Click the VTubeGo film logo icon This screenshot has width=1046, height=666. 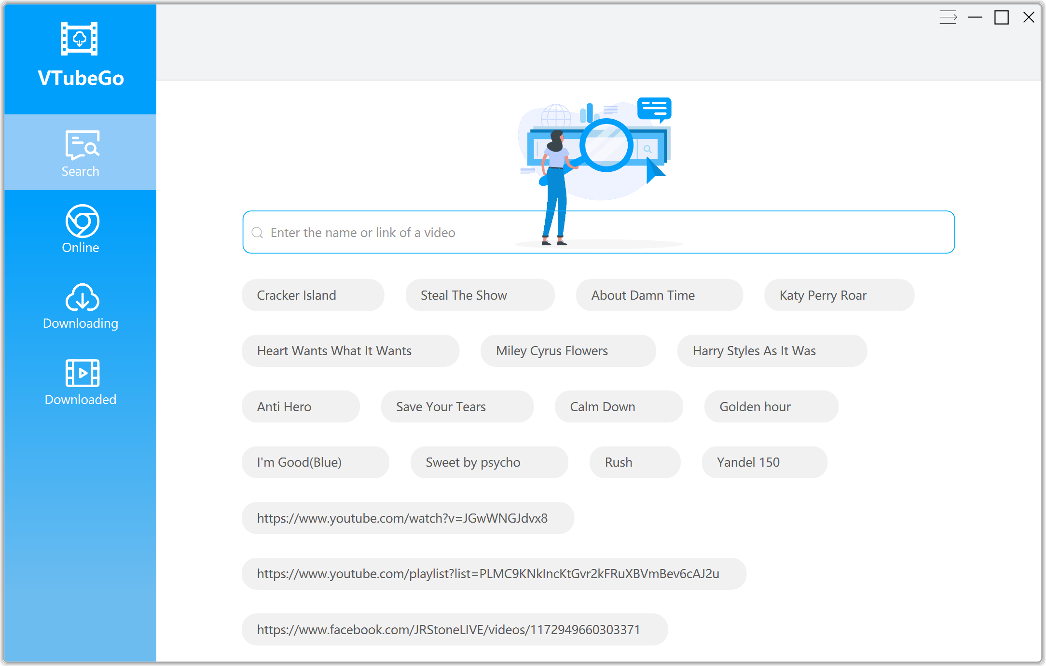79,39
